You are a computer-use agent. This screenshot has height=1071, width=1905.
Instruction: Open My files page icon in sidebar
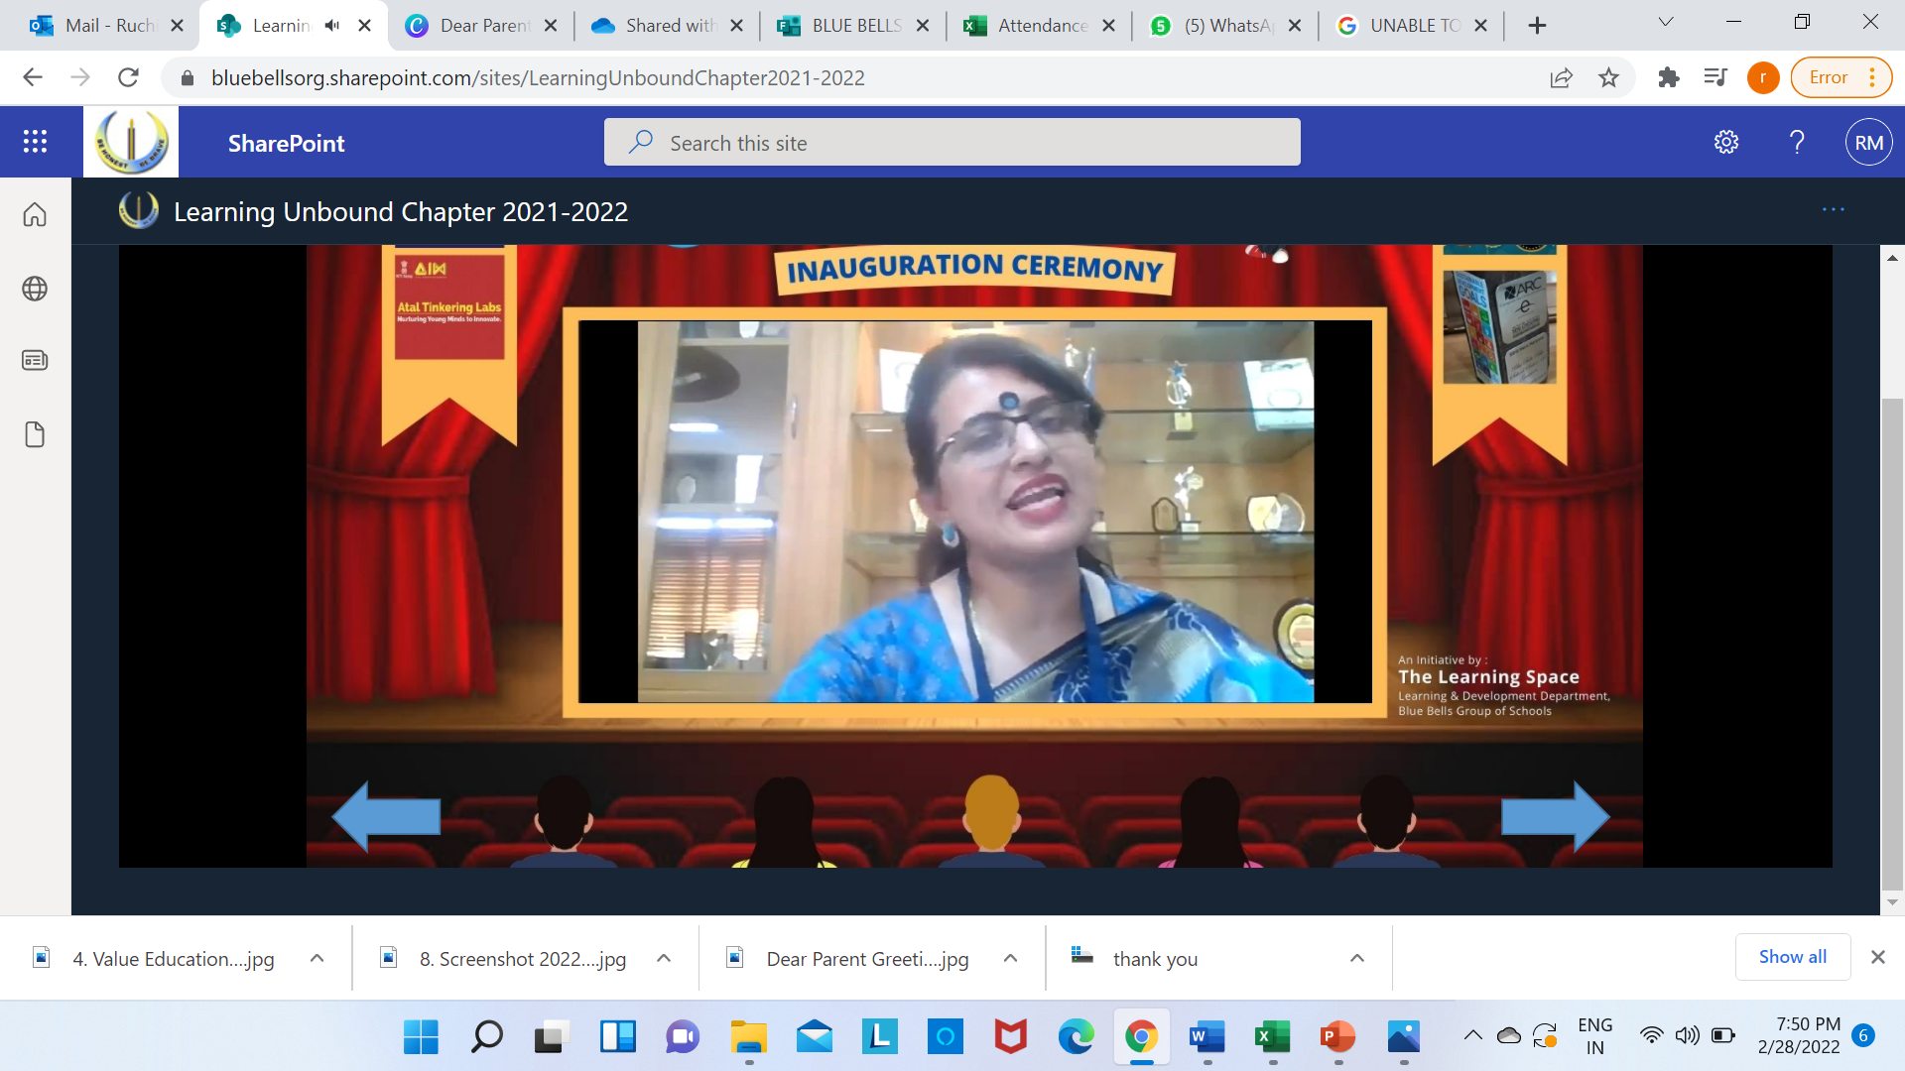click(35, 434)
